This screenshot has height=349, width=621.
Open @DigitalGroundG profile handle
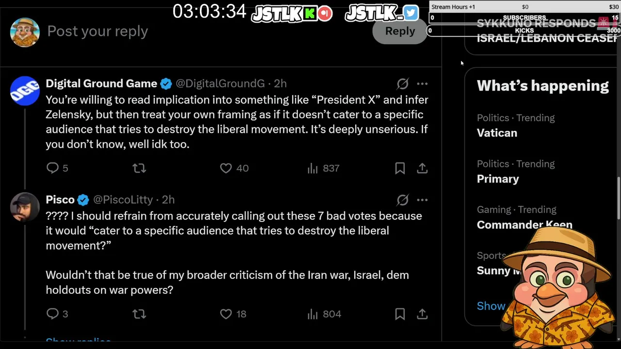point(220,84)
